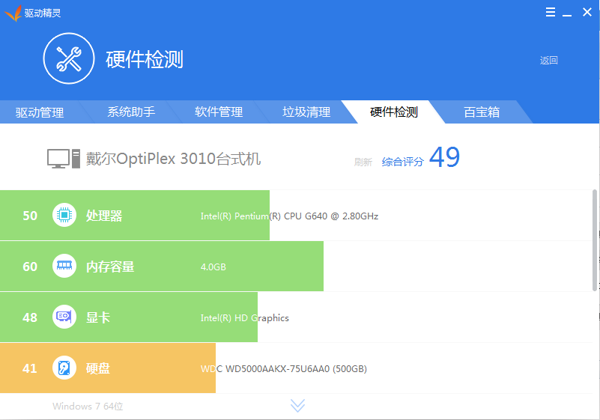Select the 硬件检测 tab

[394, 112]
